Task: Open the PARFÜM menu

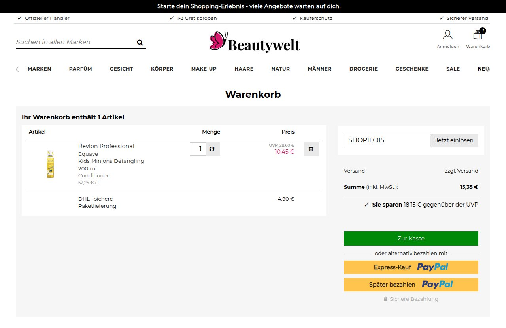Action: [81, 69]
